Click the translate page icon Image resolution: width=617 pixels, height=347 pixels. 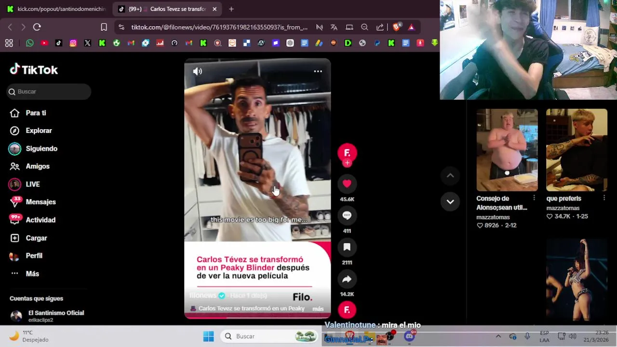point(334,27)
